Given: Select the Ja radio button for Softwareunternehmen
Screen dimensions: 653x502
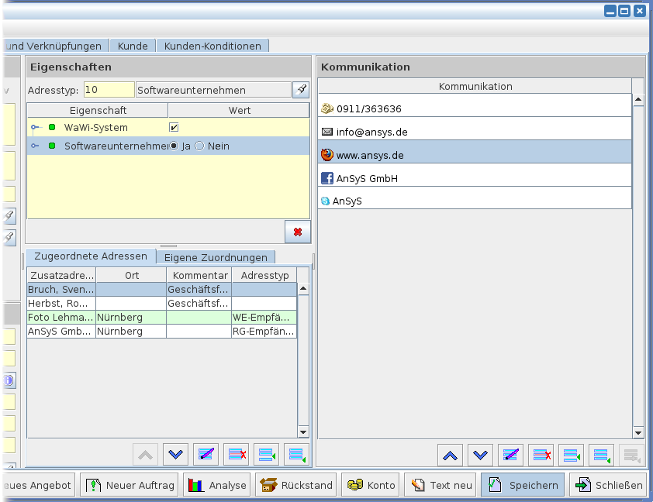Looking at the screenshot, I should (x=174, y=146).
